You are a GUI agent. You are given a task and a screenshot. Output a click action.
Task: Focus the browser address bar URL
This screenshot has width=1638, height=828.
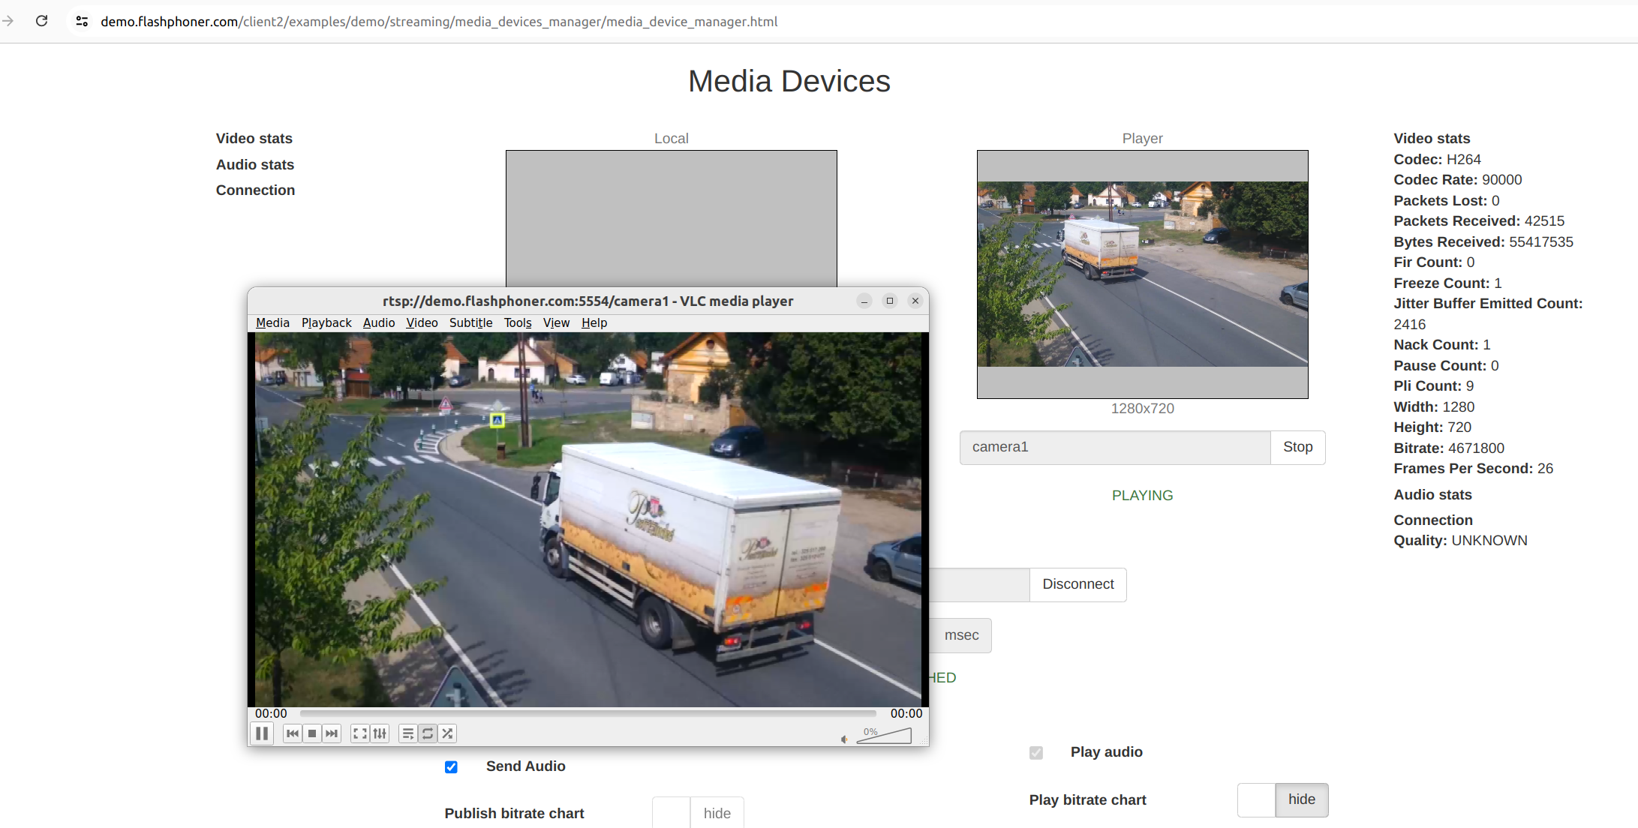pyautogui.click(x=439, y=22)
